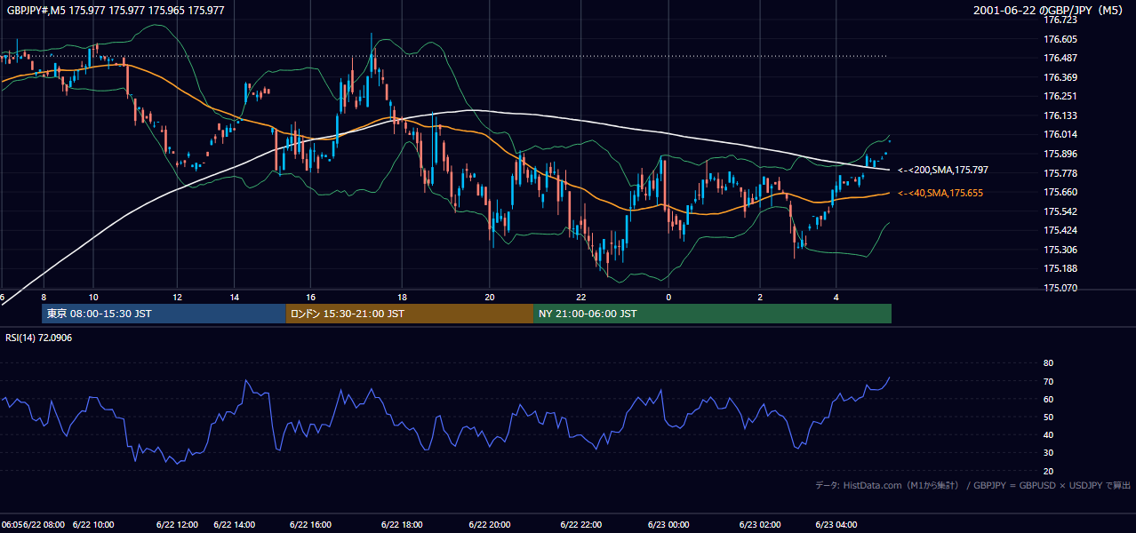This screenshot has height=533, width=1136.
Task: Click price scale value 176.133
Action: coord(1060,115)
